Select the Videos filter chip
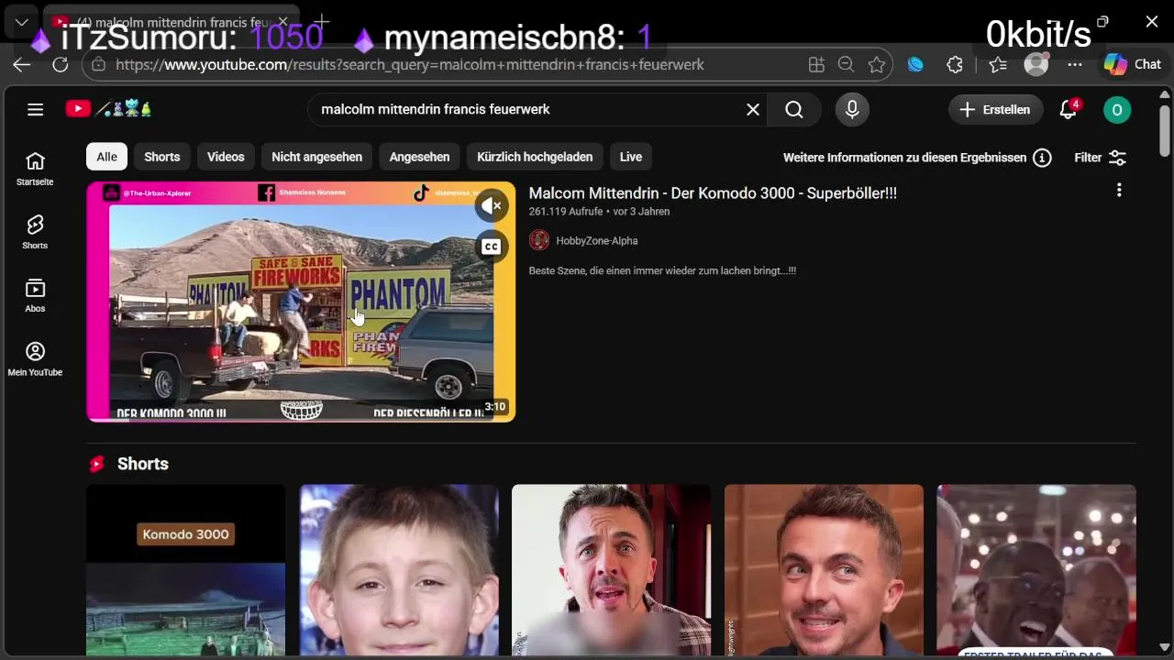 (226, 157)
